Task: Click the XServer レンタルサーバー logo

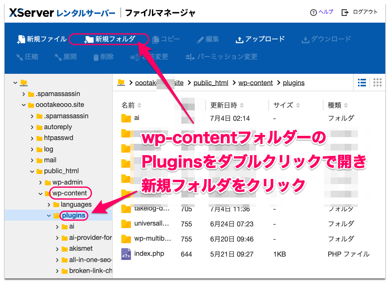Action: [x=62, y=13]
